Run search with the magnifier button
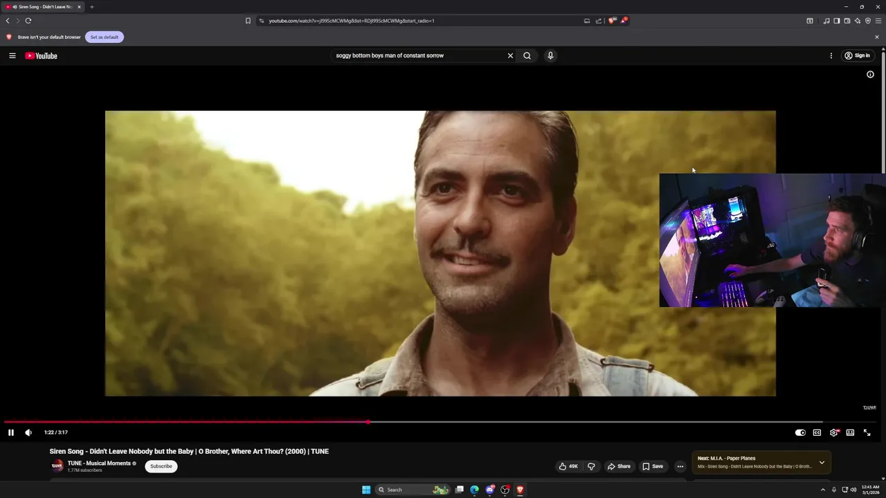 [x=527, y=55]
